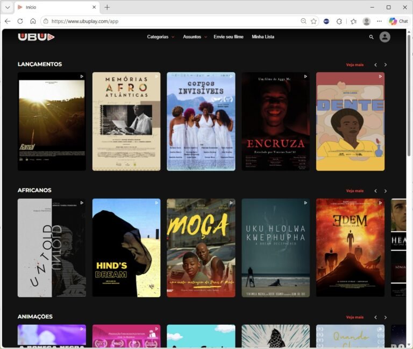The height and width of the screenshot is (349, 413).
Task: Open the Moça film poster
Action: click(x=201, y=248)
